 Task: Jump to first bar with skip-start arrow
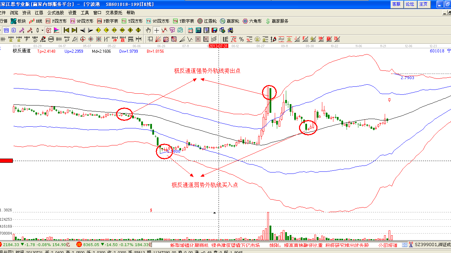click(66, 30)
